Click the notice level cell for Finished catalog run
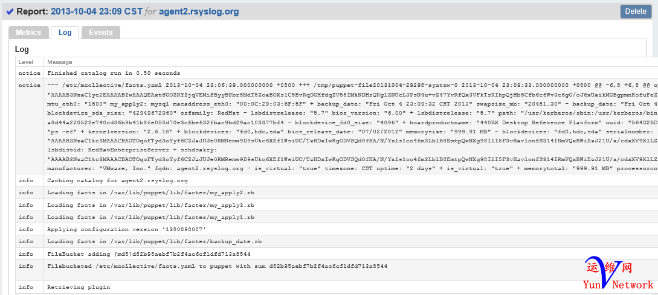Screen dimensions: 658x295 click(x=30, y=73)
